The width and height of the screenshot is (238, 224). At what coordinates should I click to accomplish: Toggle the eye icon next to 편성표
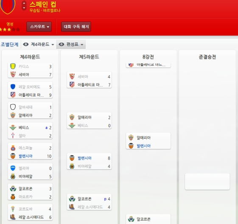pyautogui.click(x=62, y=44)
